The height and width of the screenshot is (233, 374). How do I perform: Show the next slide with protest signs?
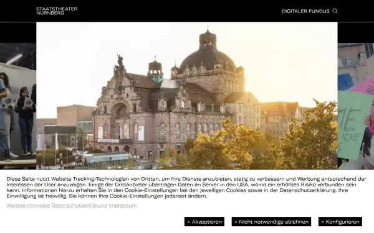tap(356, 106)
